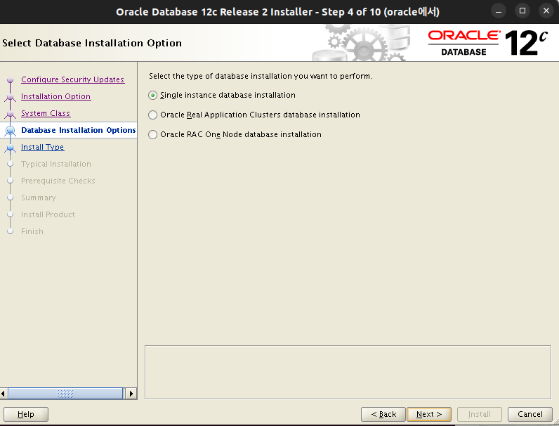Click the horizontal scrollbar thumb in sidebar
The image size is (559, 426).
pos(65,394)
